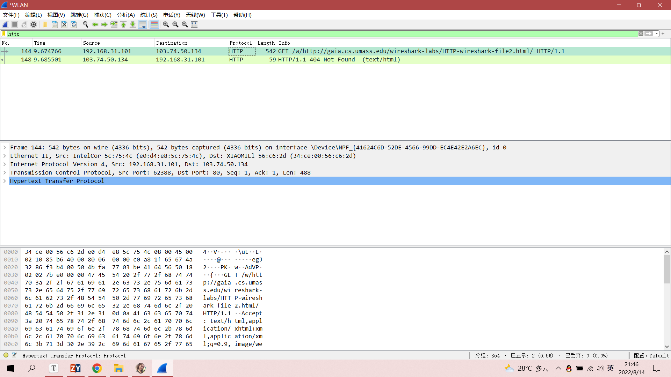Open the 分析(A) menu

point(126,15)
